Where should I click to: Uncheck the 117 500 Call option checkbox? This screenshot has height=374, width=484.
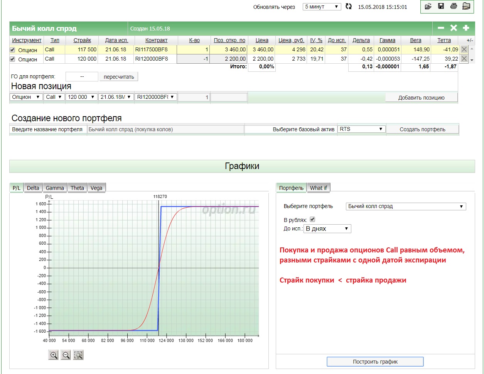pos(12,50)
